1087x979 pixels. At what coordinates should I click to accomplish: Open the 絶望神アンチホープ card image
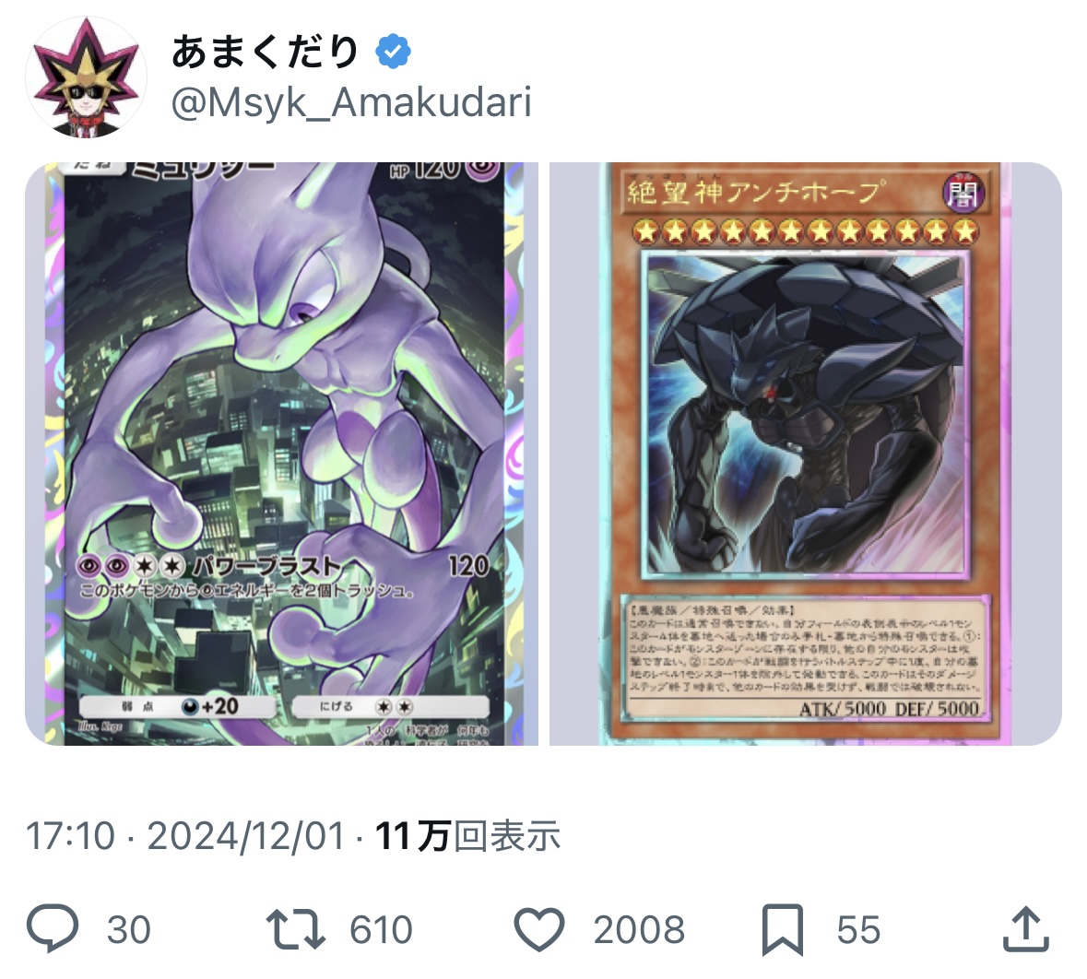[x=806, y=454]
